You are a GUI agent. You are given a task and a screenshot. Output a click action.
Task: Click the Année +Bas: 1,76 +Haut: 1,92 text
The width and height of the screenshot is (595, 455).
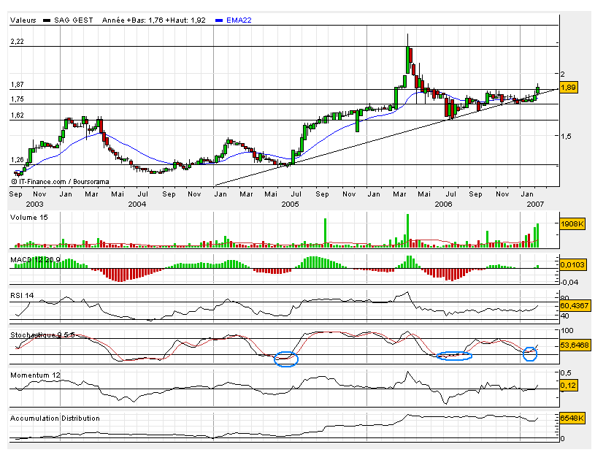(154, 20)
